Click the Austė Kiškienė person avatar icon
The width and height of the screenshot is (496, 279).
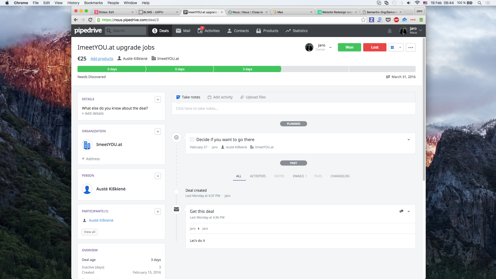coord(87,189)
